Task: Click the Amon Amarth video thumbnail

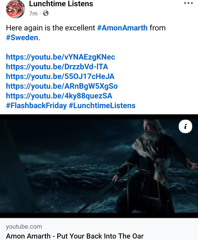Action: (x=99, y=166)
